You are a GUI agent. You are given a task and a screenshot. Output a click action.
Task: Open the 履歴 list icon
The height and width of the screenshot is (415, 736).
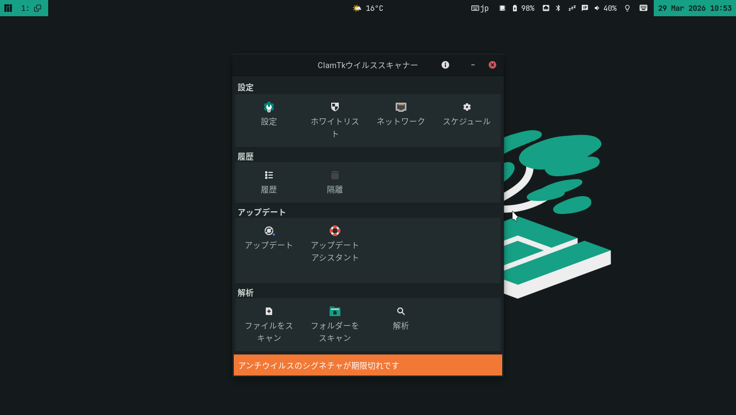(269, 175)
